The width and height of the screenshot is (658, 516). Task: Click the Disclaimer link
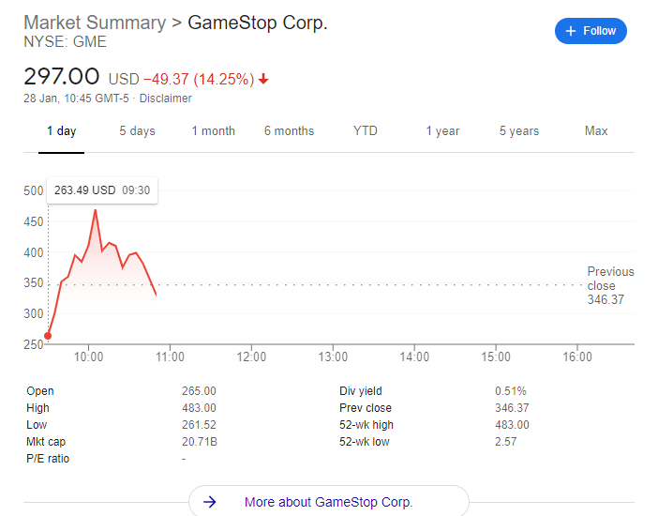pyautogui.click(x=165, y=99)
